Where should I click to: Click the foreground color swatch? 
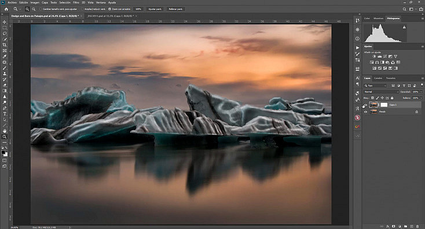[x=3, y=153]
